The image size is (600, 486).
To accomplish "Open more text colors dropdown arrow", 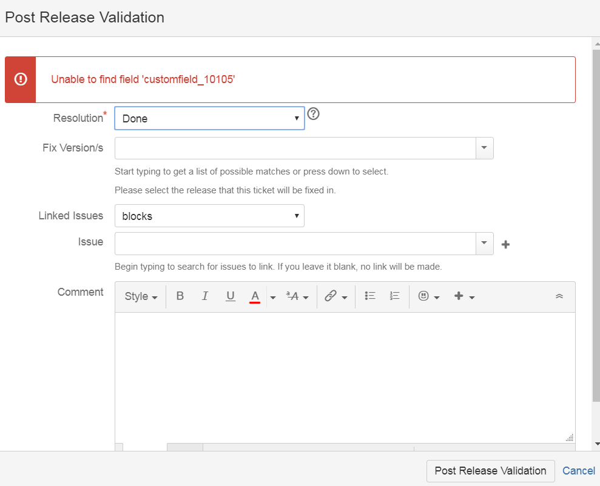I will point(273,298).
